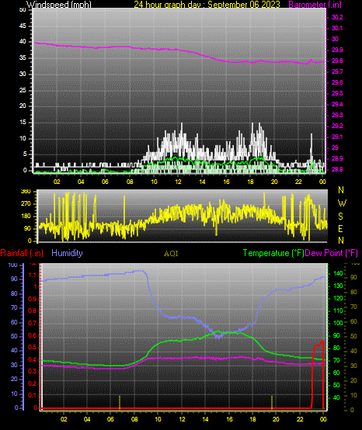The width and height of the screenshot is (362, 430).
Task: Click the sunset dotted marker between 18 and 20
Action: (x=272, y=402)
